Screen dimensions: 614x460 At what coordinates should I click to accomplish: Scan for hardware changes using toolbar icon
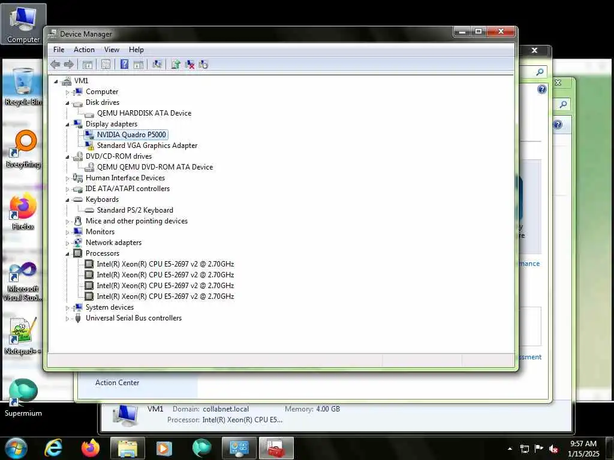tap(158, 64)
